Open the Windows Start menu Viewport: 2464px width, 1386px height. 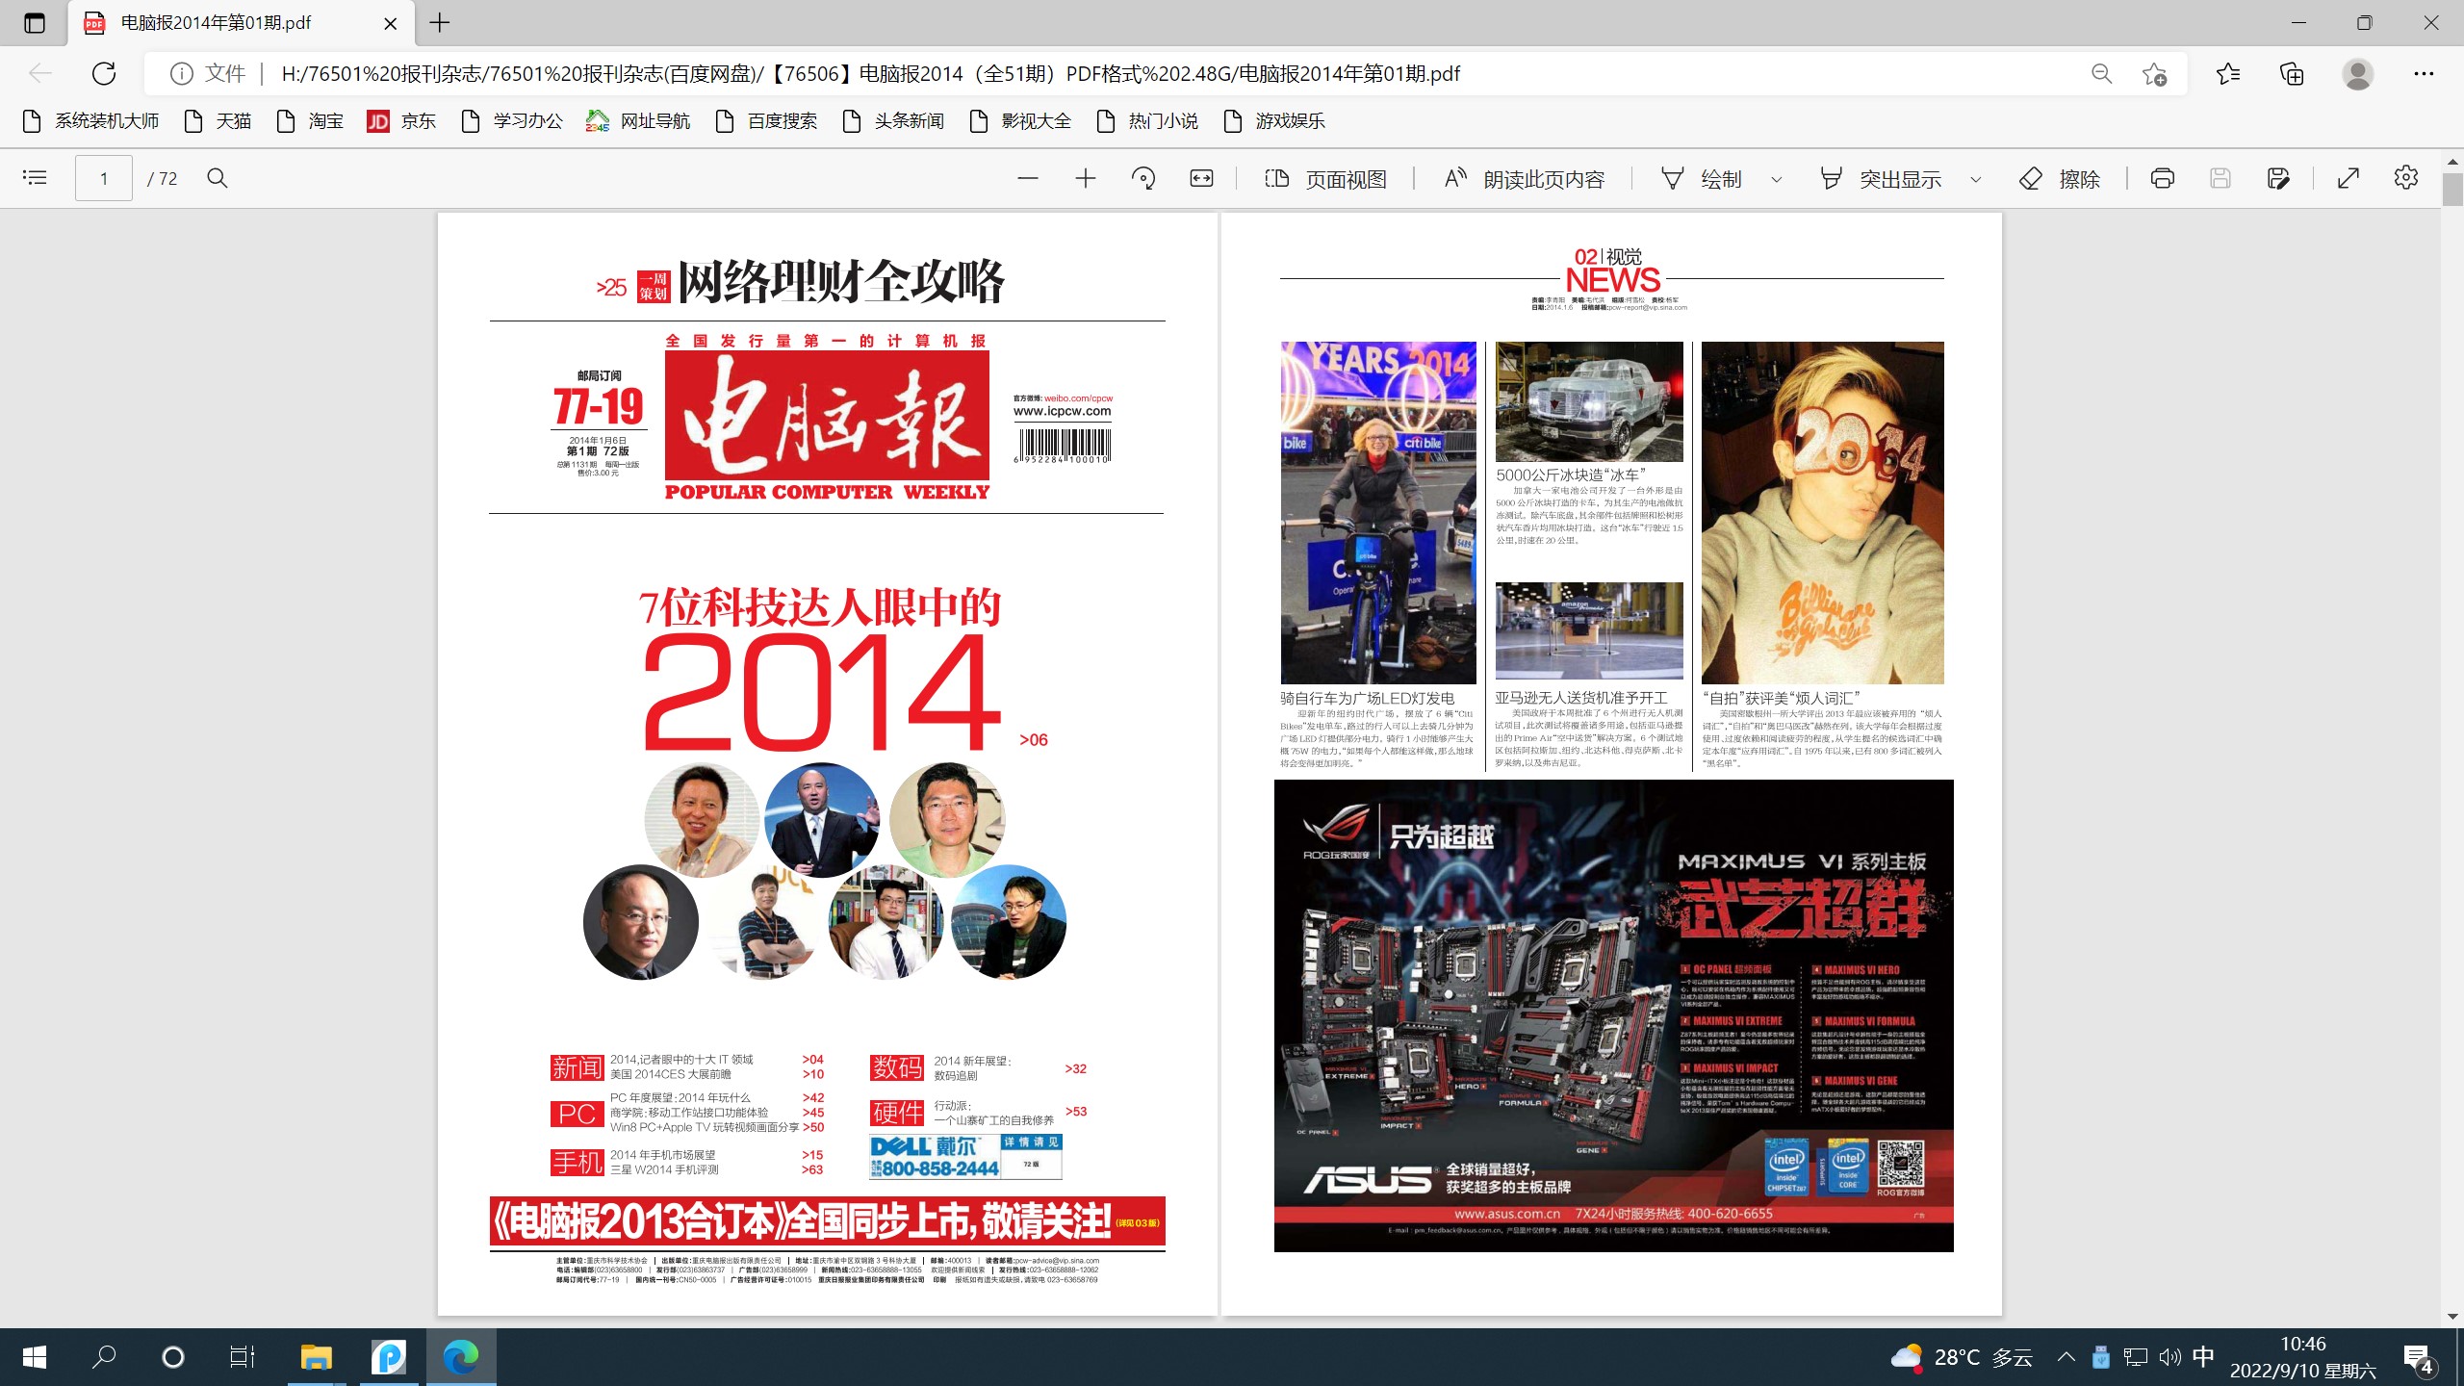(x=35, y=1357)
